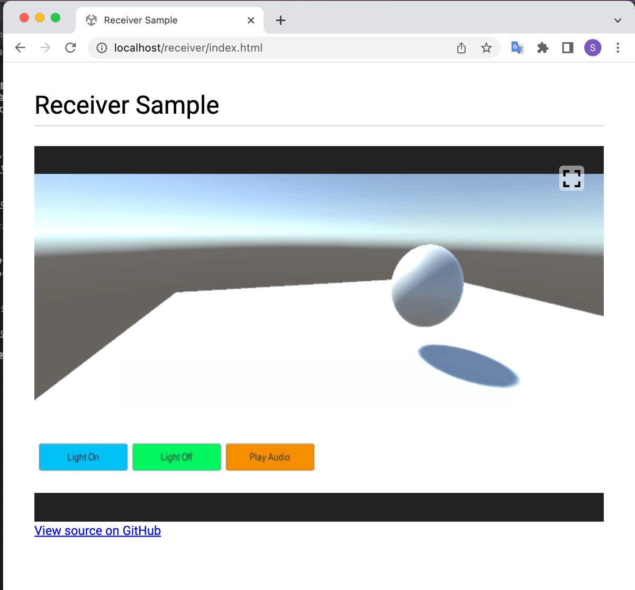Click the green maximize window button
Screen dimensions: 635x590
(55, 17)
